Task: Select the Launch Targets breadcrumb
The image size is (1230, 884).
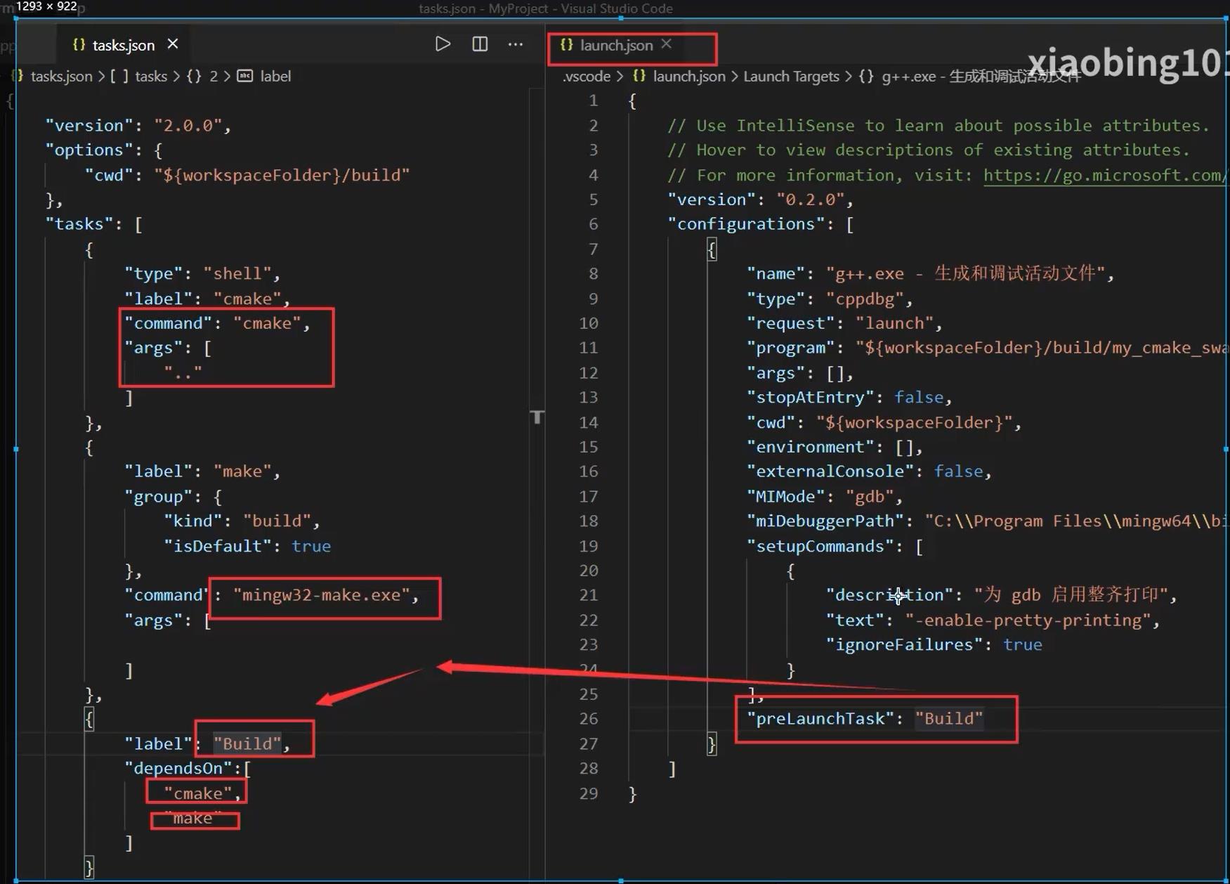Action: (x=791, y=76)
